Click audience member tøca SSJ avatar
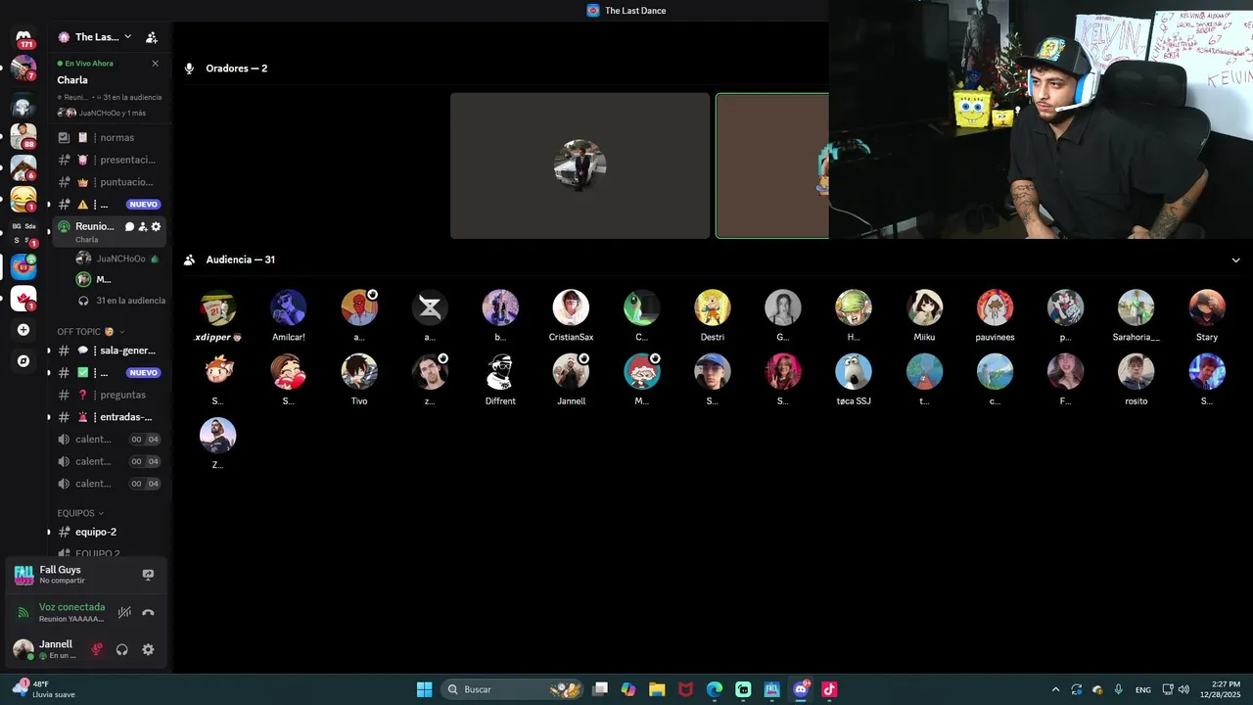Screen dimensions: 1253x705 click(854, 372)
